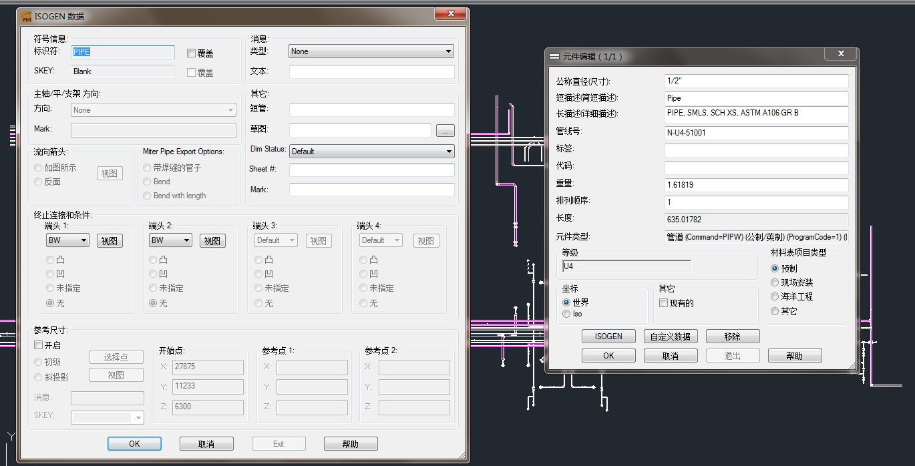Viewport: 915px width, 466px height.
Task: Select 其它 radio in 材料表项目类型
Action: (775, 311)
